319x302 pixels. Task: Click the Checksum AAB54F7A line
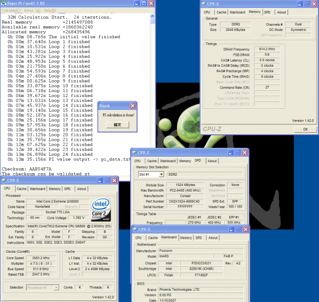click(26, 169)
